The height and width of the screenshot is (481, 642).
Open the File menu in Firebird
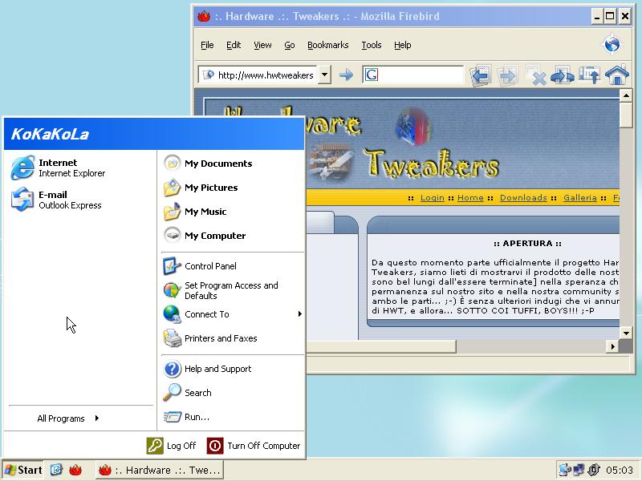coord(207,45)
